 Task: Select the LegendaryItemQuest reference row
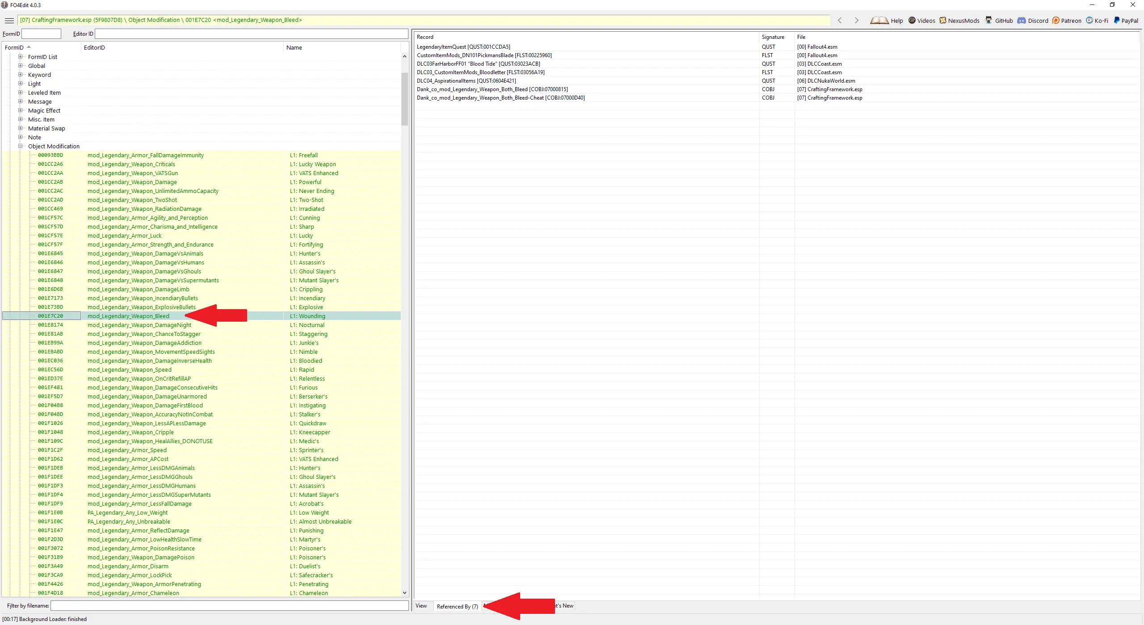pos(776,47)
